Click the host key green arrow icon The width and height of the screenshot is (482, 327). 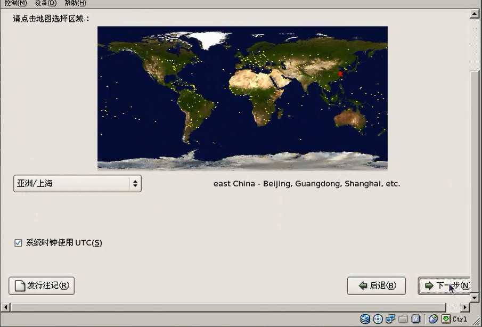[446, 319]
